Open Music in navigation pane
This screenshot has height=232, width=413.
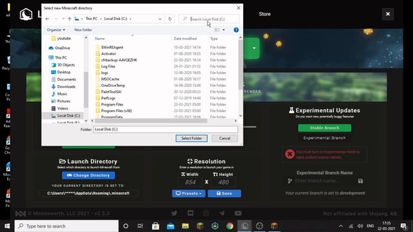62,94
